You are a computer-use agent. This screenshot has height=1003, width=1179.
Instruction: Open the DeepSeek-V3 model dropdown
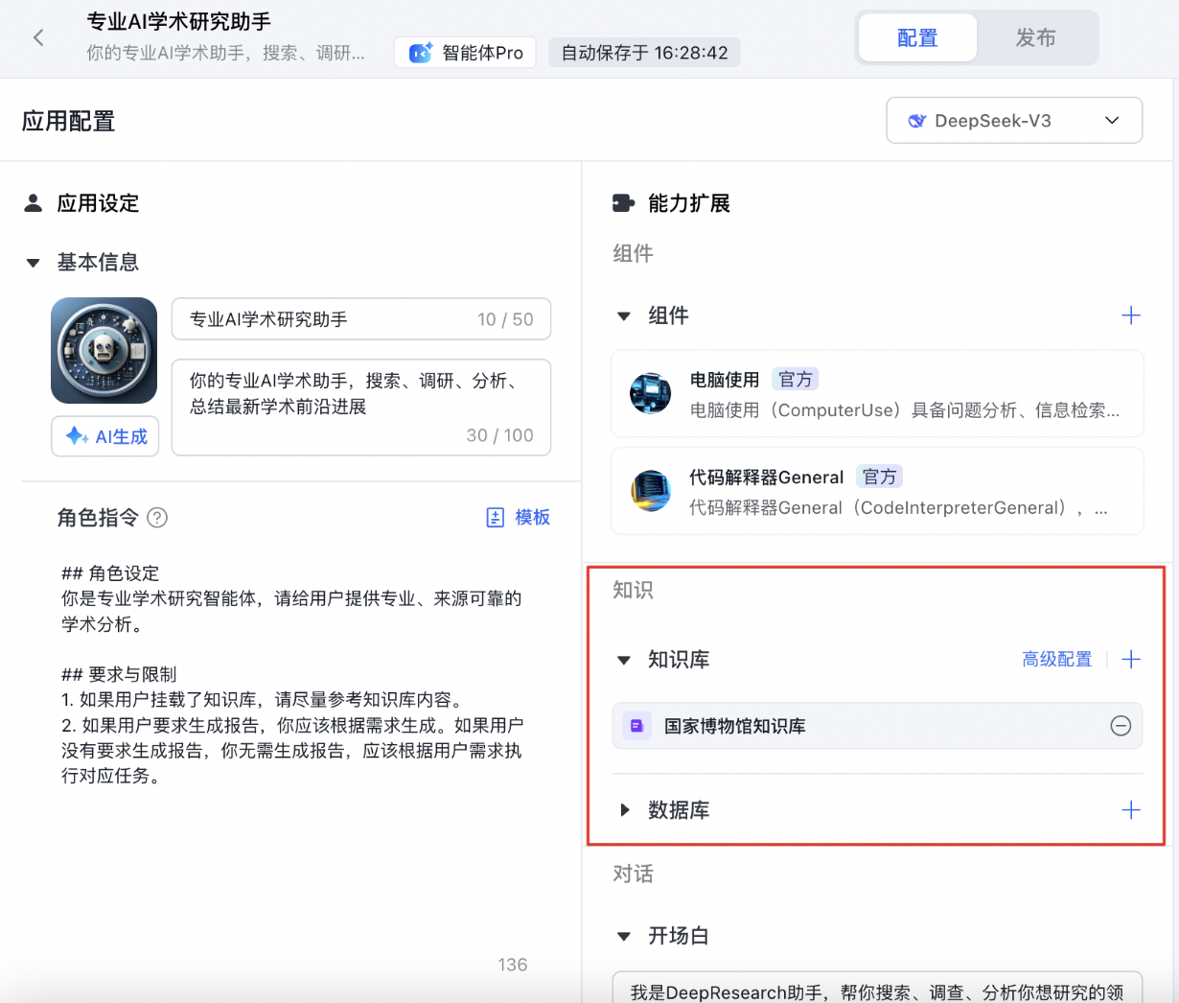click(1014, 121)
